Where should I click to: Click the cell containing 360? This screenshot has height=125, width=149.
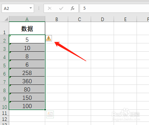27,81
